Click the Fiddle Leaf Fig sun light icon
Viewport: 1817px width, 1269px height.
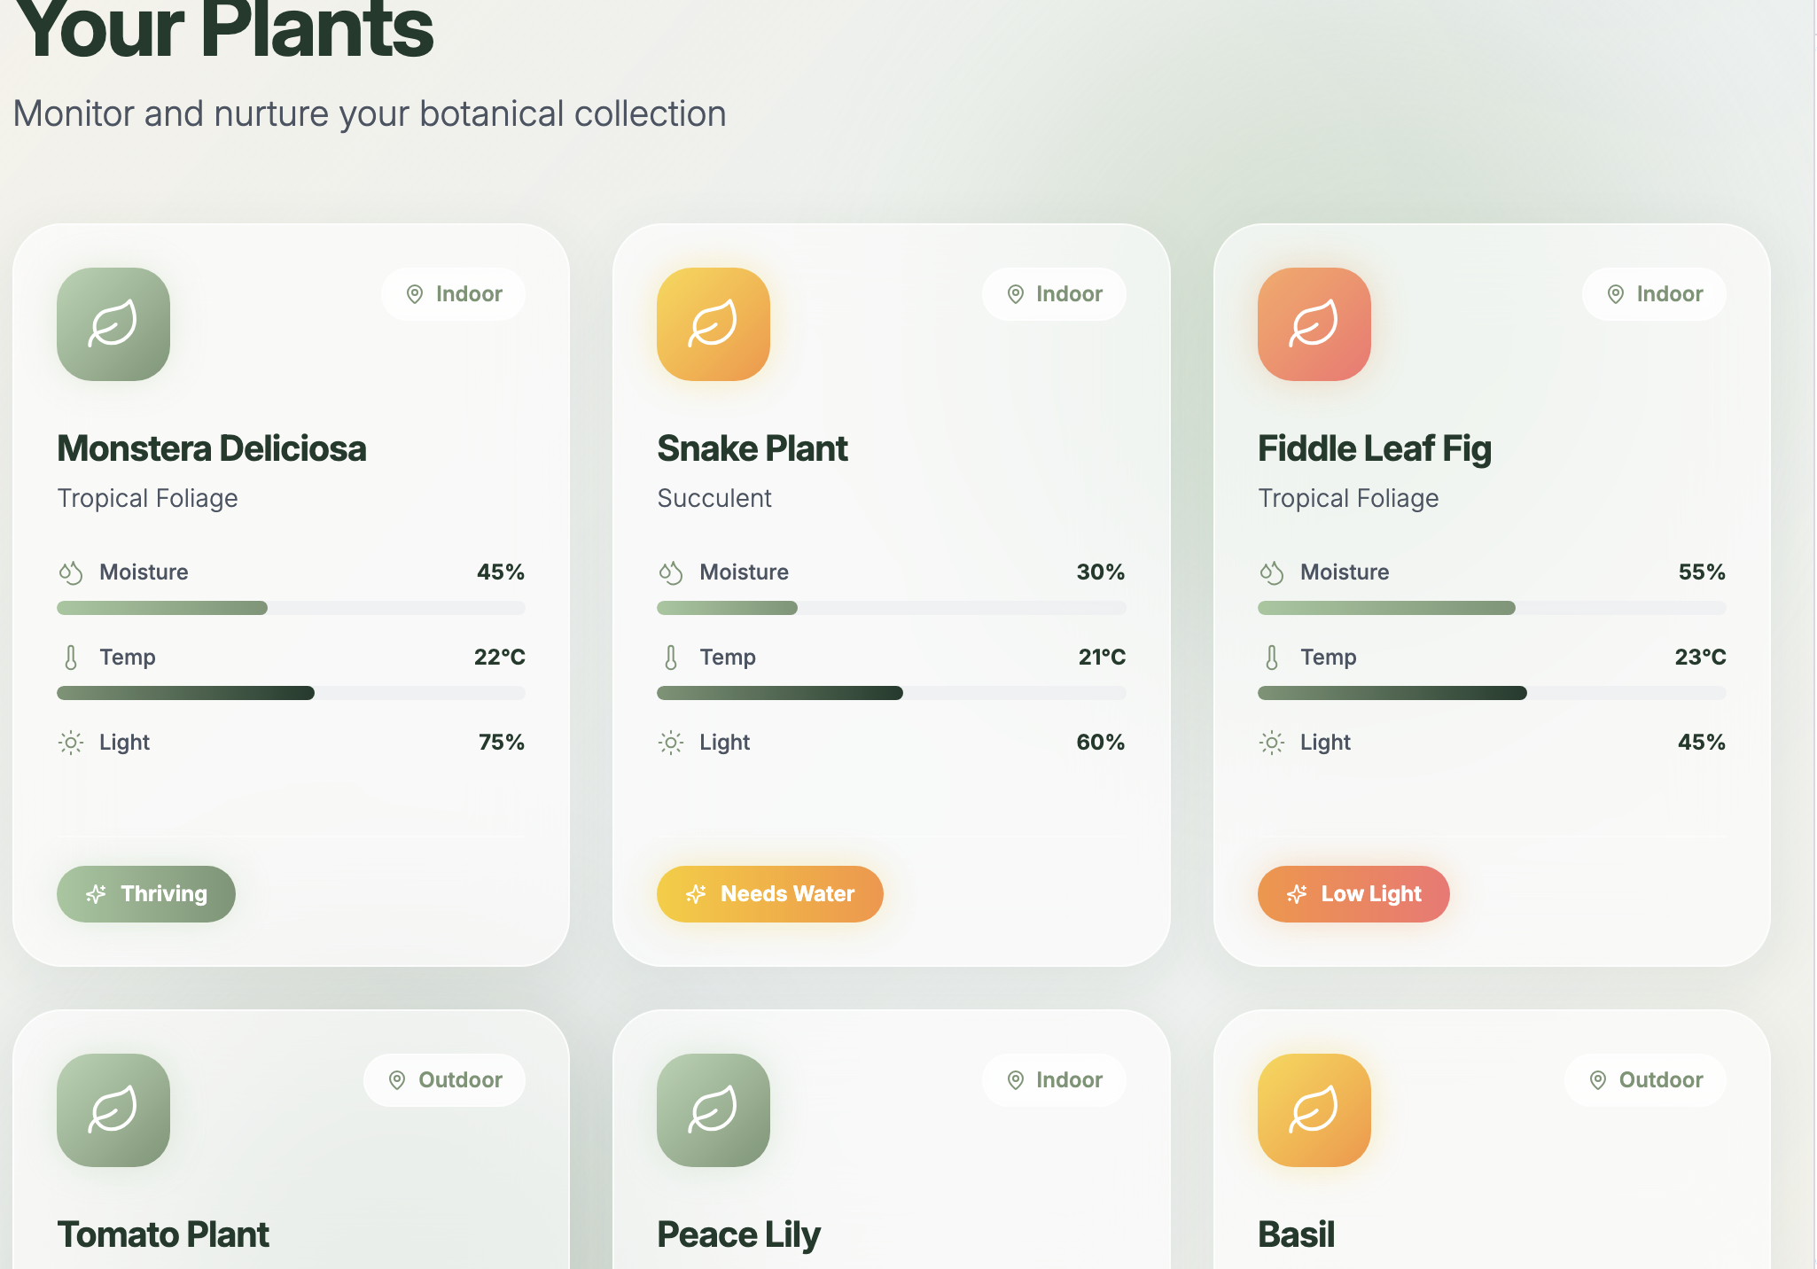[x=1272, y=743]
